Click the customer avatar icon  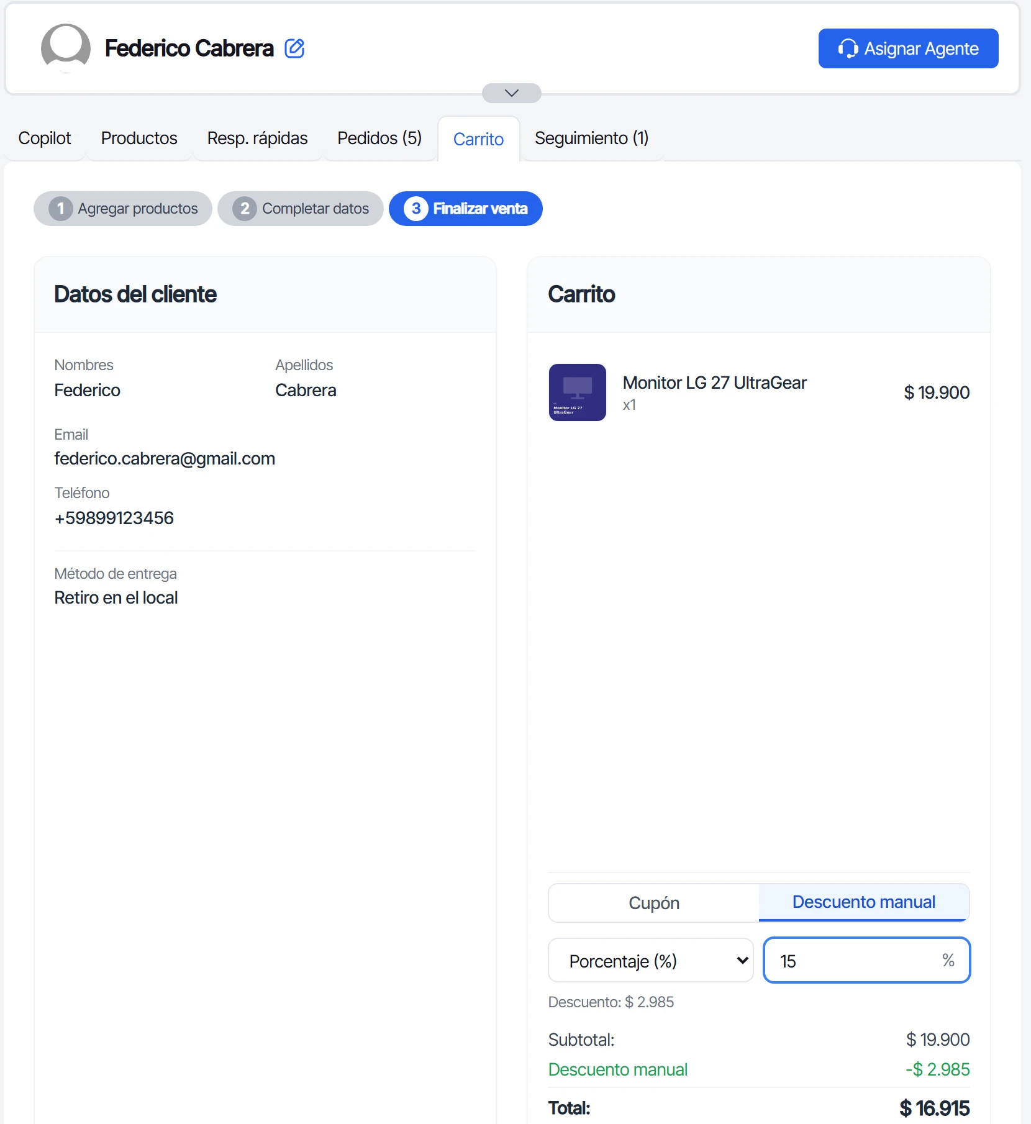coord(66,48)
